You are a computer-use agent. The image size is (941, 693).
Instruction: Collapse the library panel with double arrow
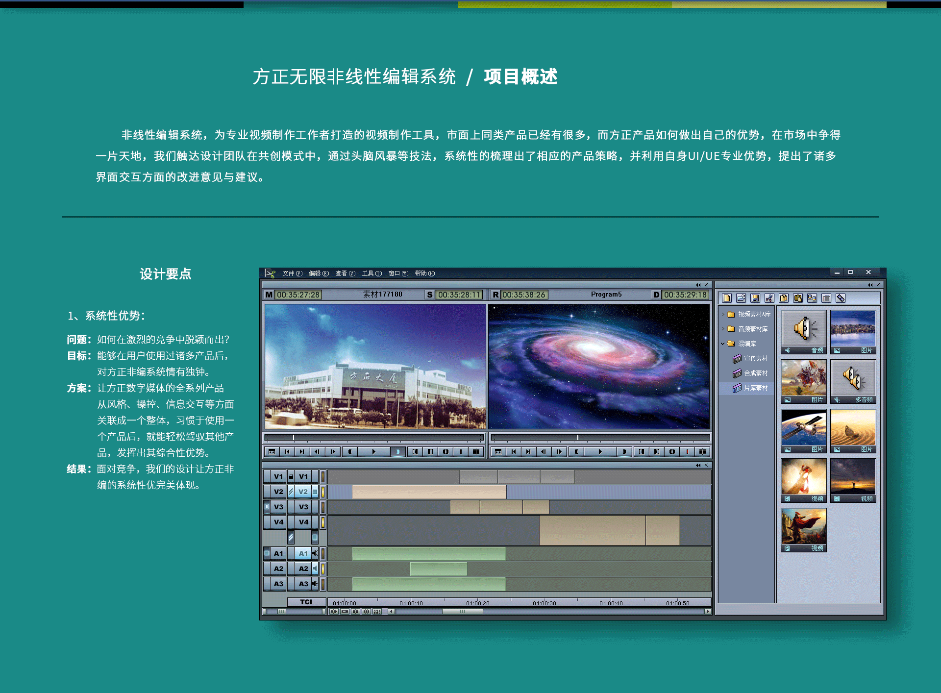tap(870, 285)
